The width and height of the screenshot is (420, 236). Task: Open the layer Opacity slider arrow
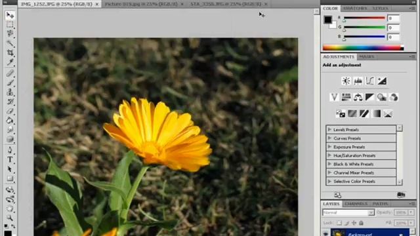(x=411, y=212)
